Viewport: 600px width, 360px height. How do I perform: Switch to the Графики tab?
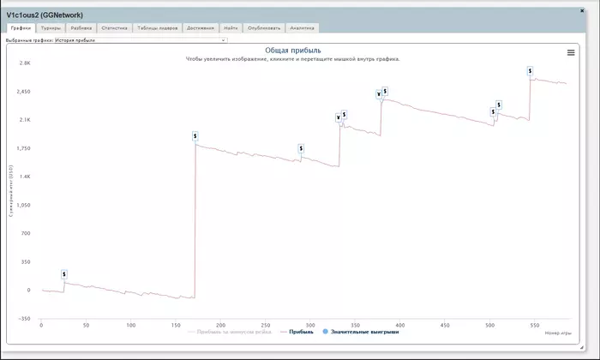click(x=21, y=28)
